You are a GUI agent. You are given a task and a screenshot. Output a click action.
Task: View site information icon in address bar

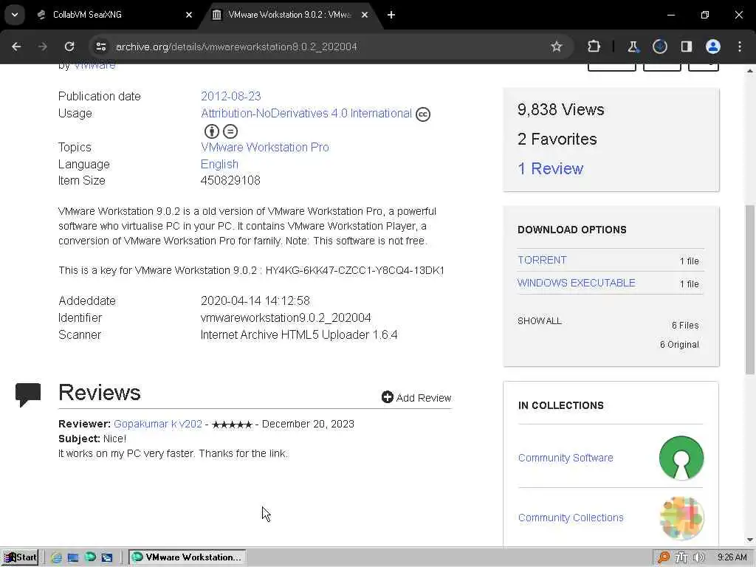[x=100, y=47]
